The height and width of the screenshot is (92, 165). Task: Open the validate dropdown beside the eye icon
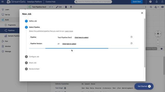pos(157,7)
